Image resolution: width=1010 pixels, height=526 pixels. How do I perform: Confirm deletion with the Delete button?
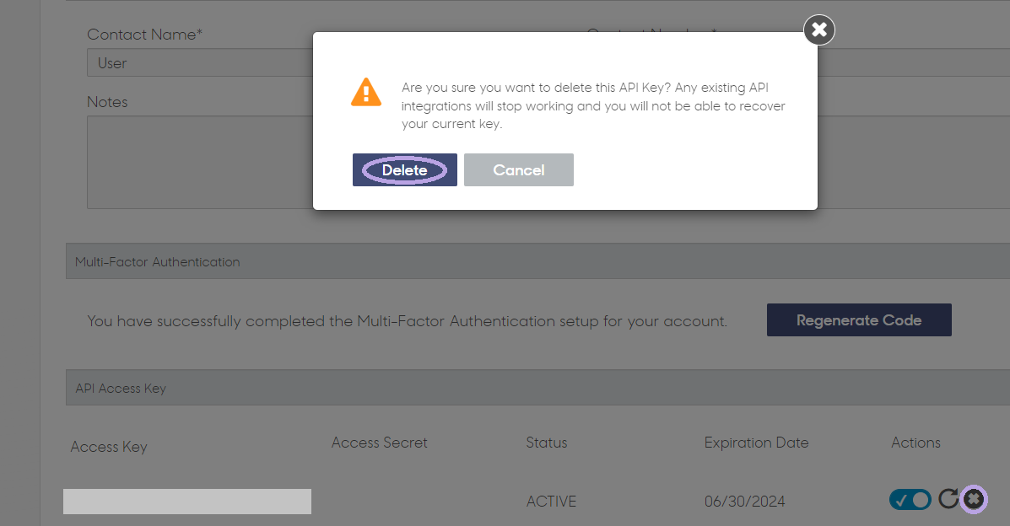click(x=404, y=170)
